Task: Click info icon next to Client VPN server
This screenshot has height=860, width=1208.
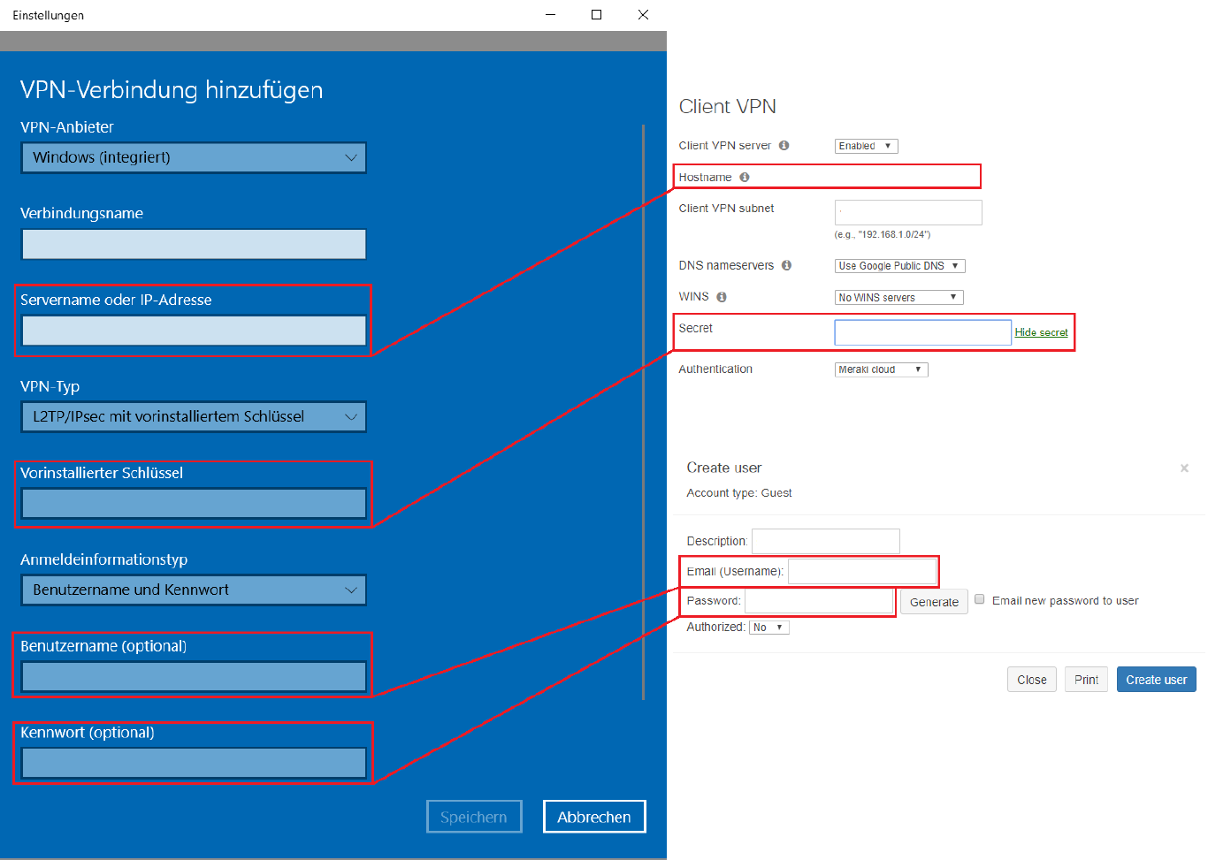Action: 784,146
